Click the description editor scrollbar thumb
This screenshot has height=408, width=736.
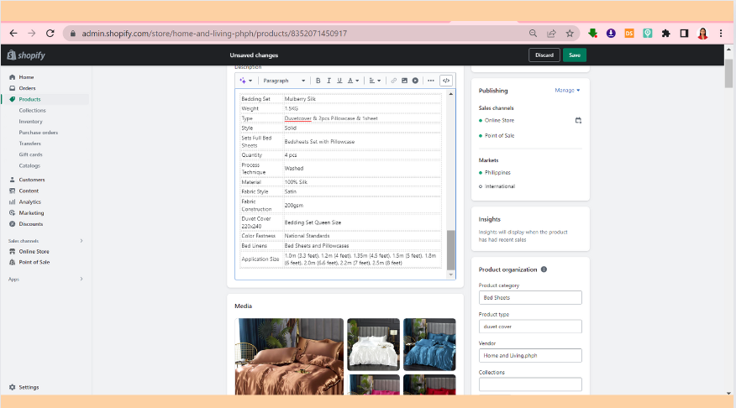[450, 250]
